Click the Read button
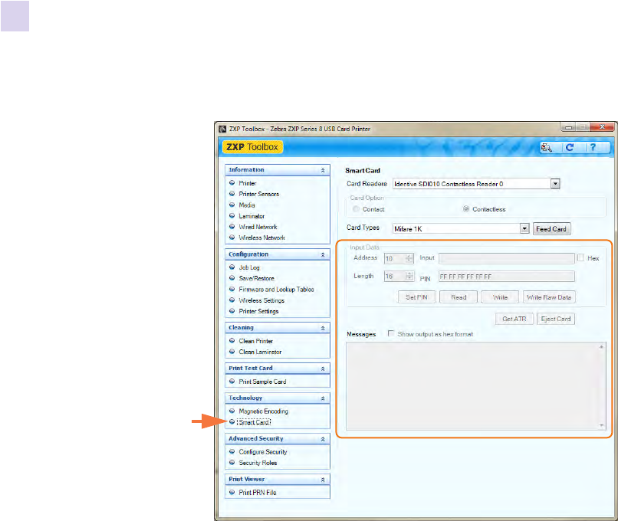This screenshot has height=521, width=618. click(459, 297)
